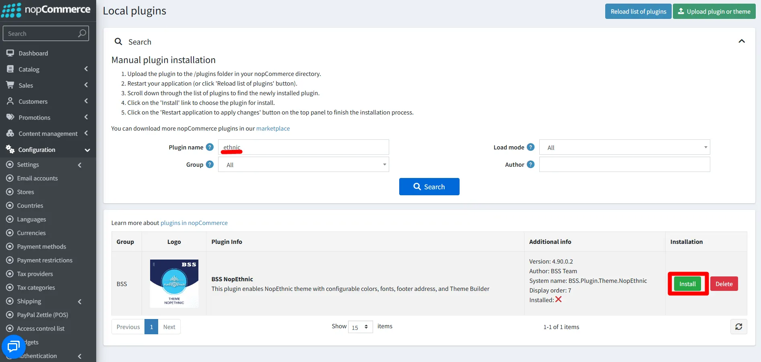Open the Load mode dropdown

point(625,147)
